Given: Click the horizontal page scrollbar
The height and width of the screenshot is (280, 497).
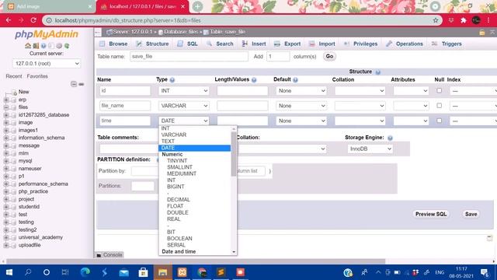Looking at the screenshot, I should (x=196, y=261).
